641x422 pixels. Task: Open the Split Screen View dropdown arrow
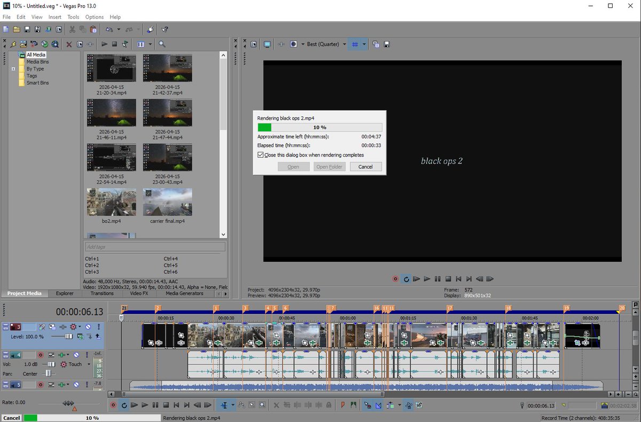click(303, 44)
